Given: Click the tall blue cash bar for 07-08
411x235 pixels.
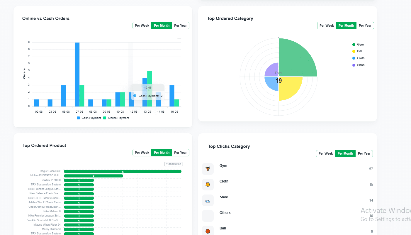Looking at the screenshot, I should pos(77,75).
